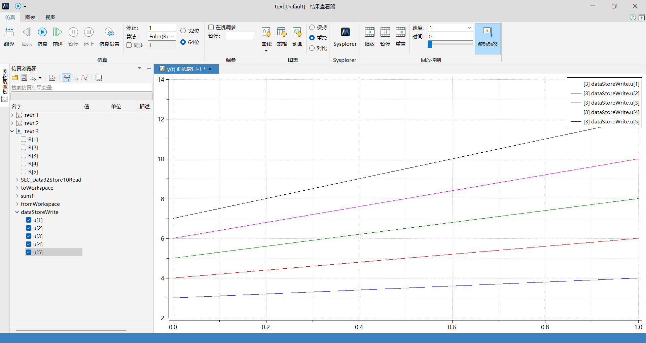Click the 前进 step-forward icon

58,32
